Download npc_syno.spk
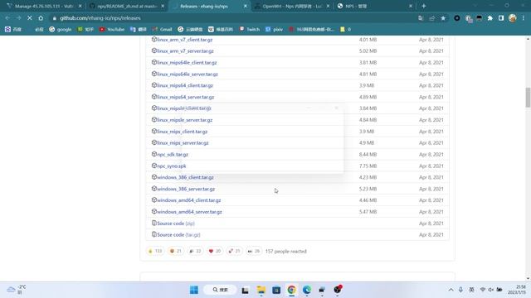Screen dimensions: 531x298 pyautogui.click(x=172, y=166)
